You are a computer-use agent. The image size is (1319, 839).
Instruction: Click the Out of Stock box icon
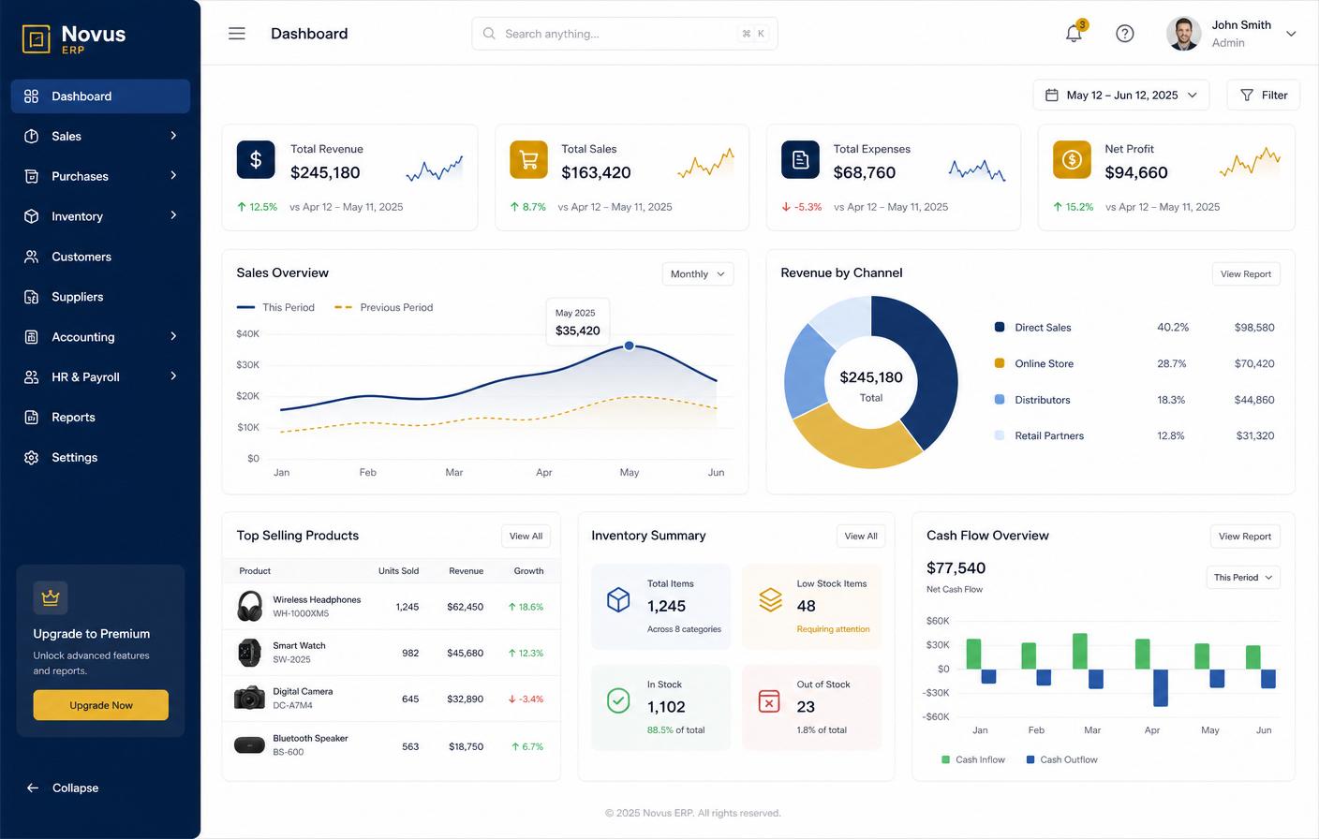[769, 700]
